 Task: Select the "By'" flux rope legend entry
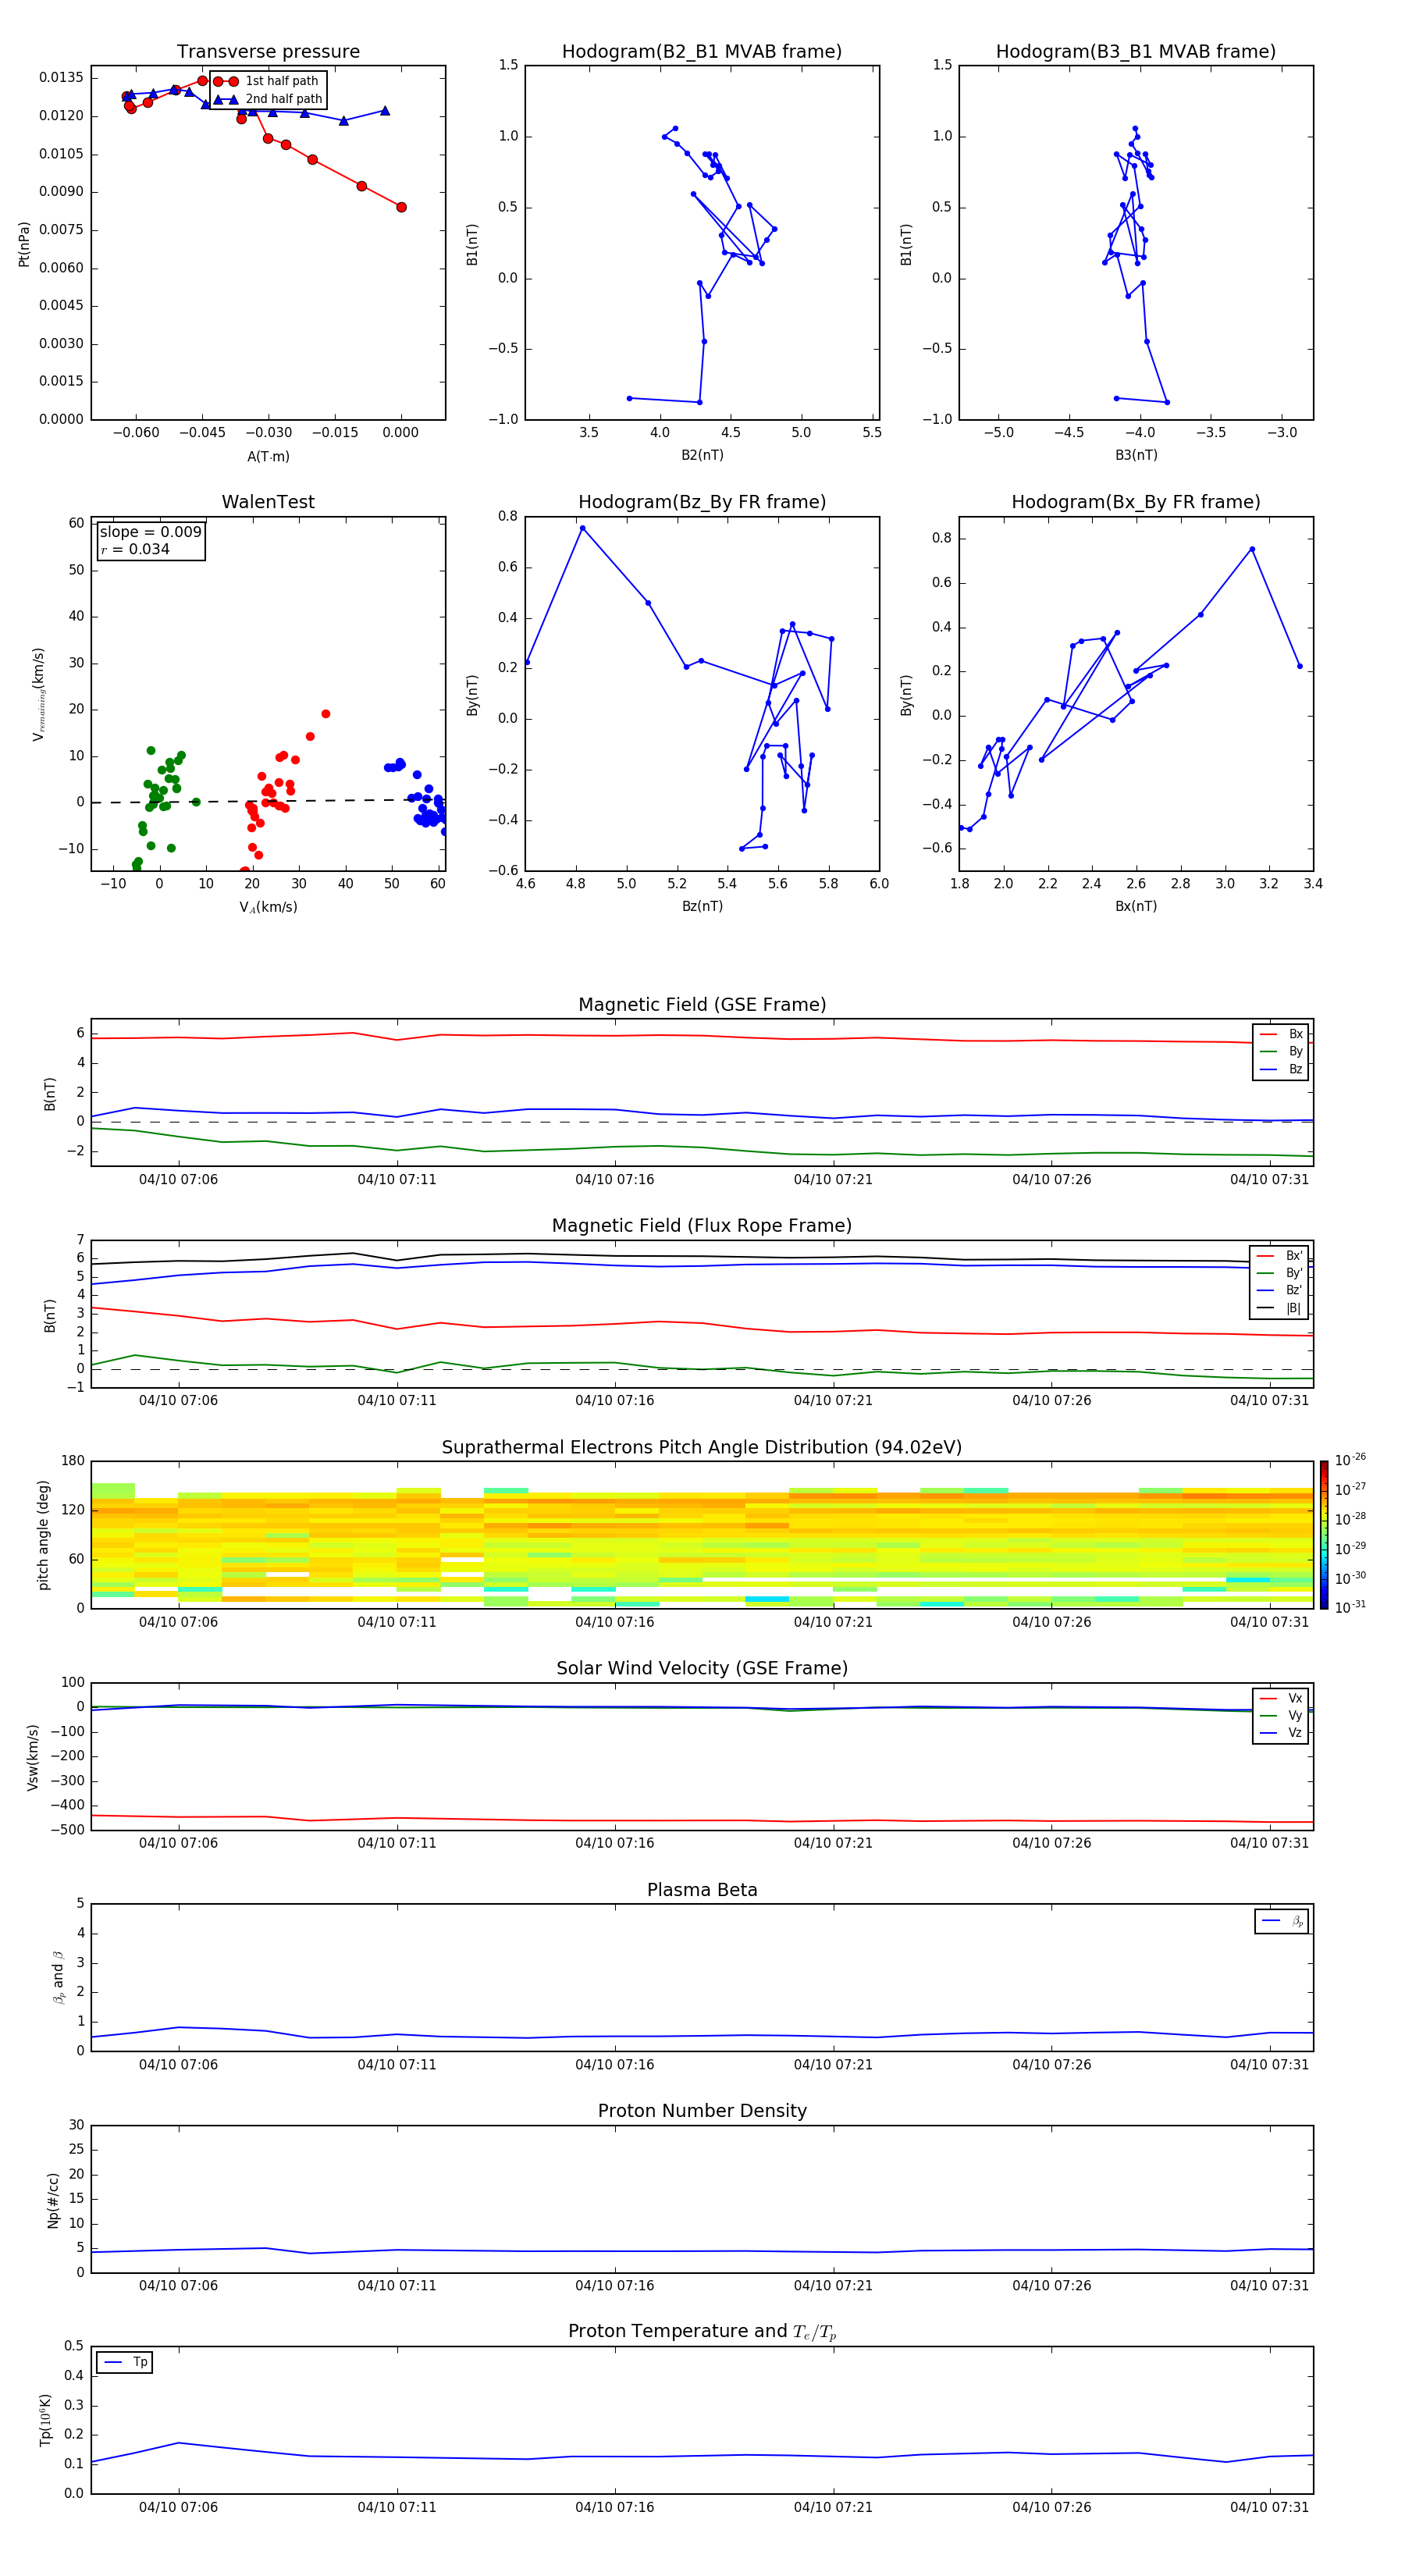[x=1281, y=1273]
